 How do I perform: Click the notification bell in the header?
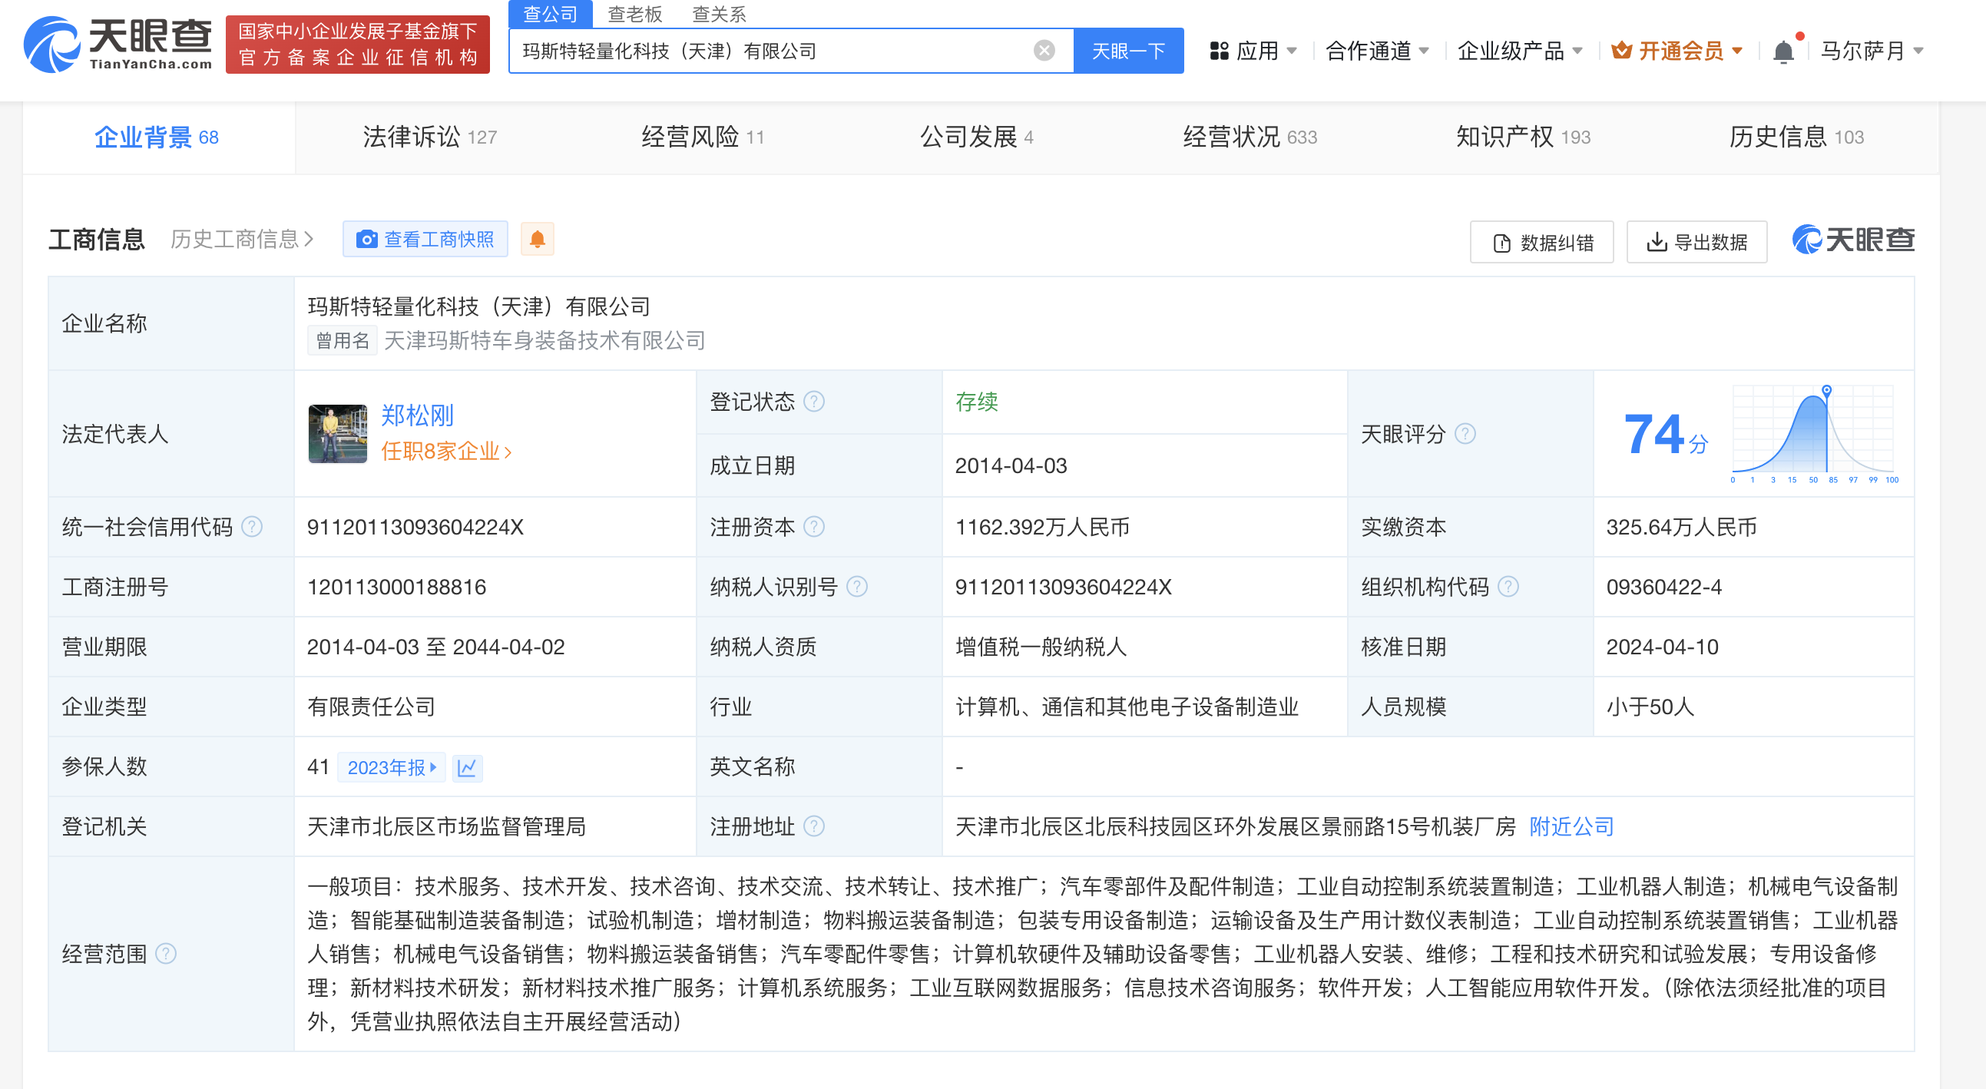pyautogui.click(x=1783, y=51)
